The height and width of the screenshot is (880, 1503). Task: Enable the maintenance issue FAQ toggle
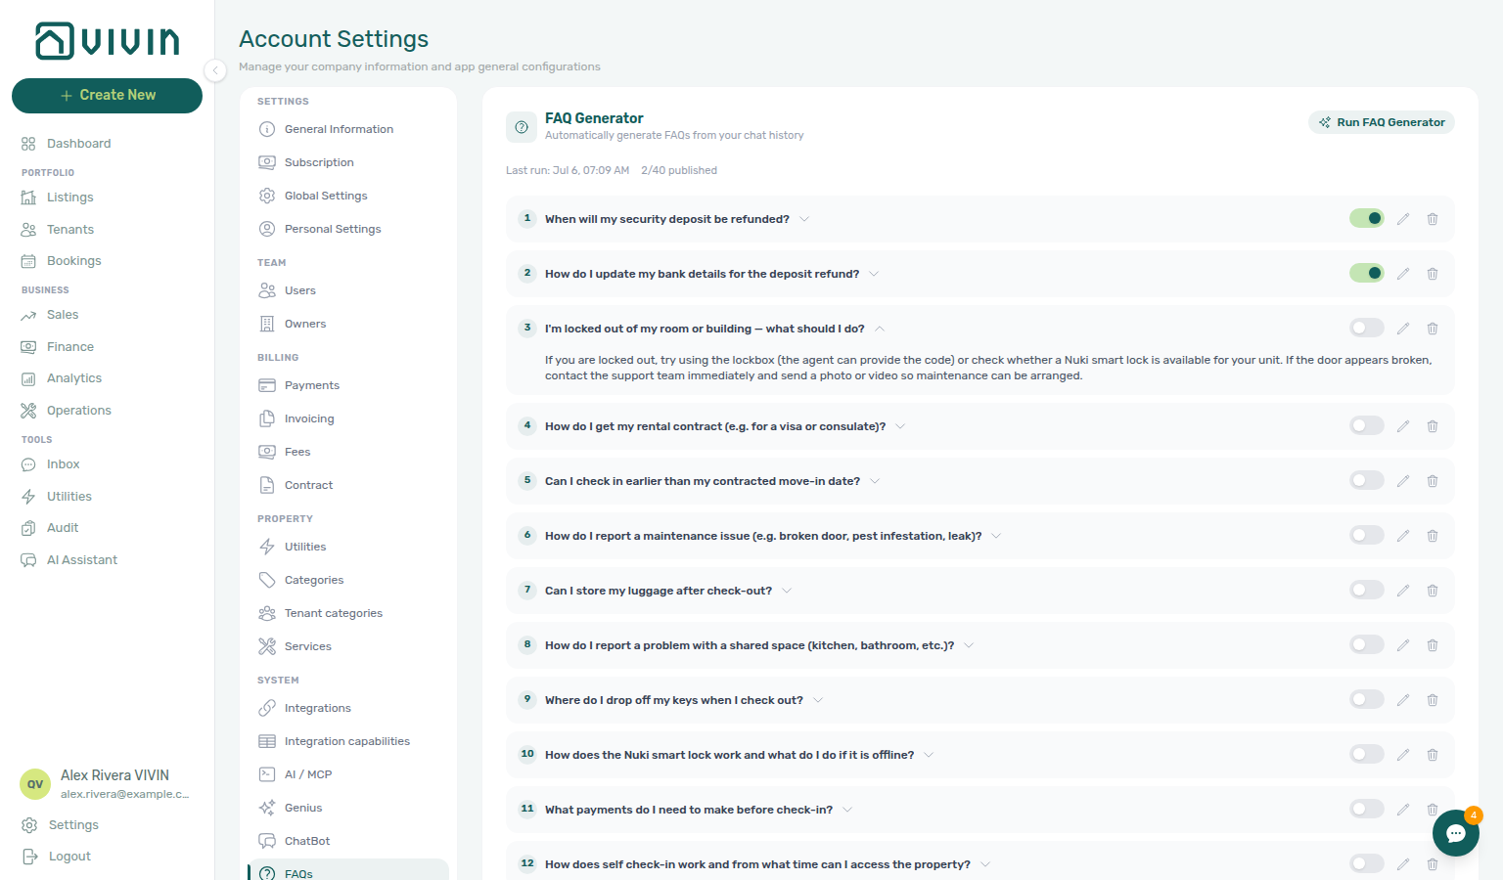point(1367,535)
